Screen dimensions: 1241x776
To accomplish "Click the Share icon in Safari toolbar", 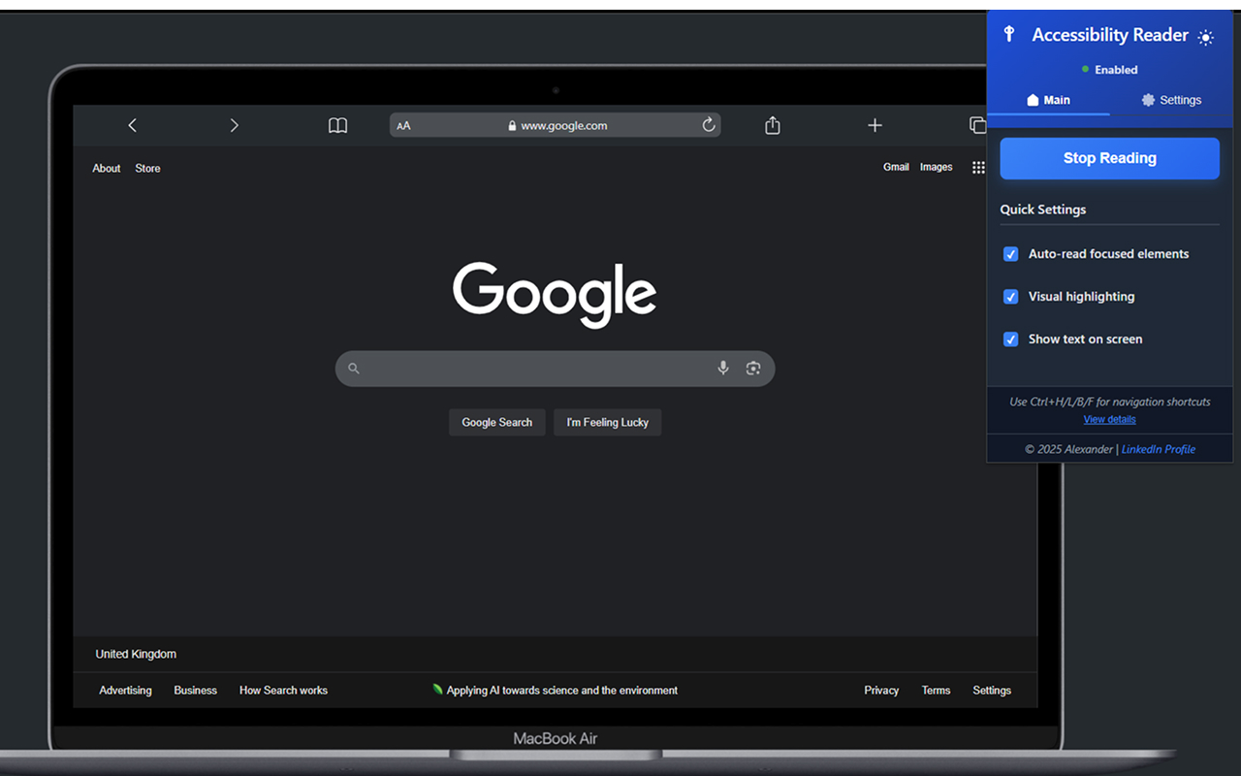I will pos(772,125).
